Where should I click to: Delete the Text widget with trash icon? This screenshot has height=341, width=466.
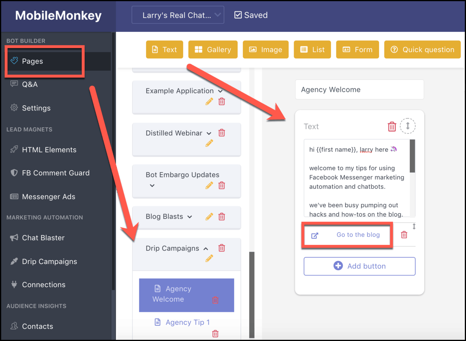click(392, 126)
